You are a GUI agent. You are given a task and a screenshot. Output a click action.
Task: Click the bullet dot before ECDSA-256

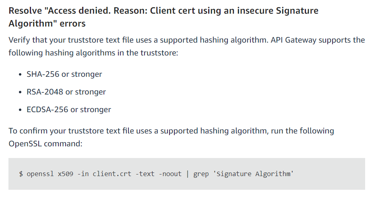(20, 110)
